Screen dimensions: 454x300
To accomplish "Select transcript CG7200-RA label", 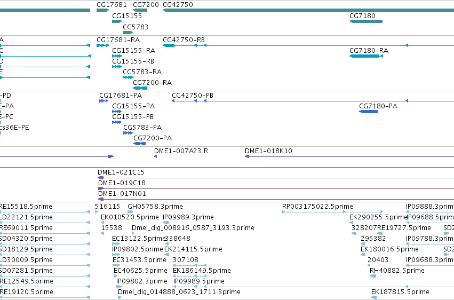I will (x=152, y=83).
